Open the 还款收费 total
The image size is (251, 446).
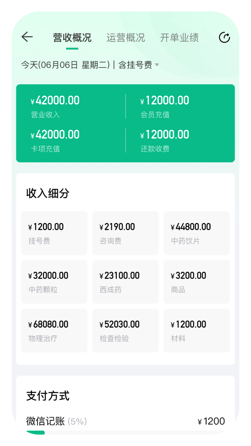pos(165,135)
